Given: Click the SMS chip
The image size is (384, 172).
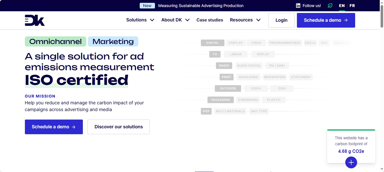Looking at the screenshot, I should 324,43.
